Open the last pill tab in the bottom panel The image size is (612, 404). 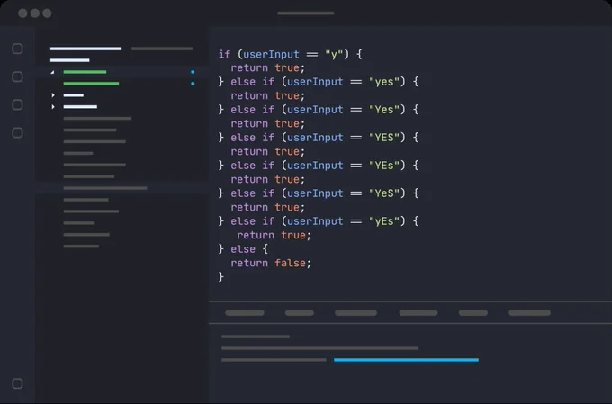(529, 312)
